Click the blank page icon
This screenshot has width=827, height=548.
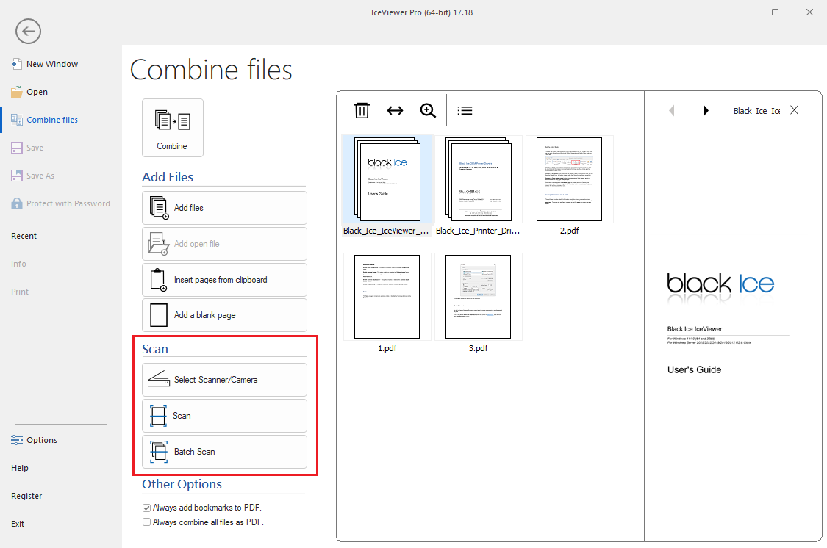point(159,315)
